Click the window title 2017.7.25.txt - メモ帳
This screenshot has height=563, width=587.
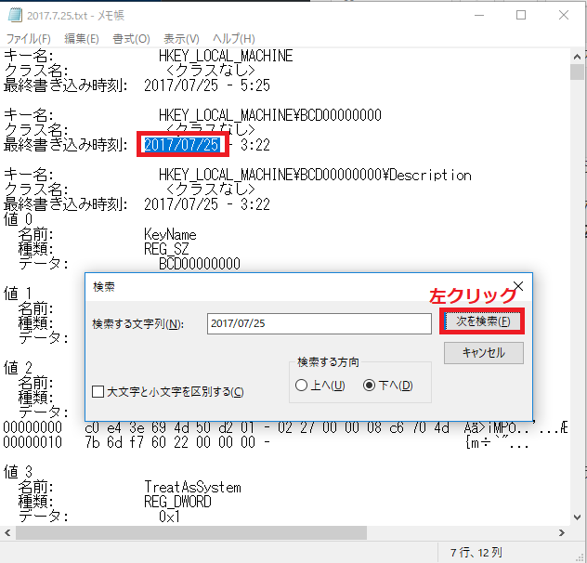(x=75, y=16)
